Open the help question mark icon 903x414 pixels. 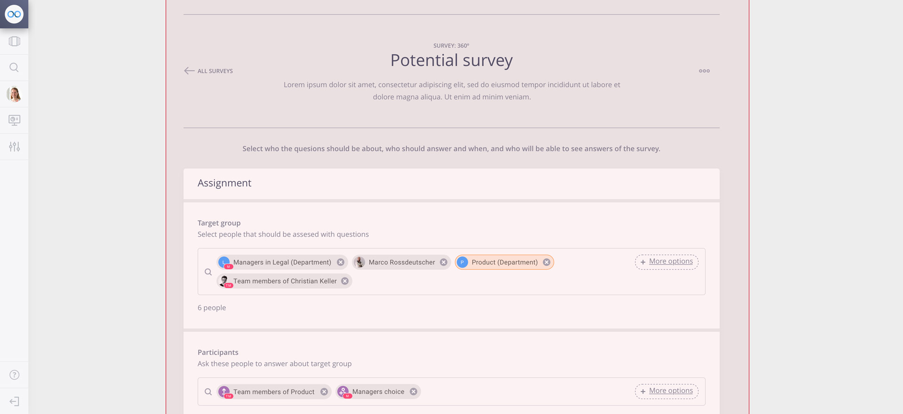tap(15, 375)
